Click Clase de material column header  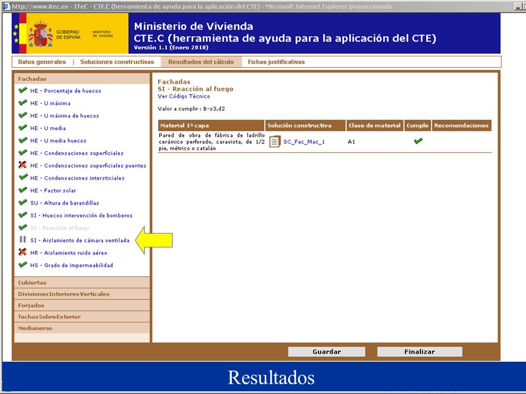pyautogui.click(x=375, y=125)
